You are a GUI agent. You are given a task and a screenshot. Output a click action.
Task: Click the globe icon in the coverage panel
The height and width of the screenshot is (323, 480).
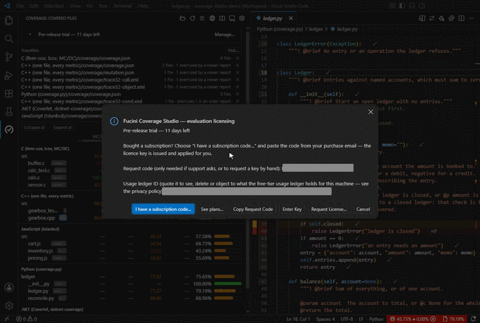212,18
